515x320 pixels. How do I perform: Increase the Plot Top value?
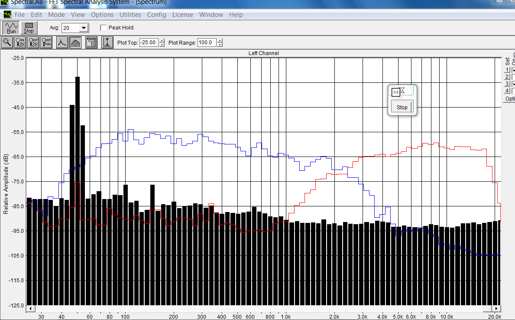162,40
